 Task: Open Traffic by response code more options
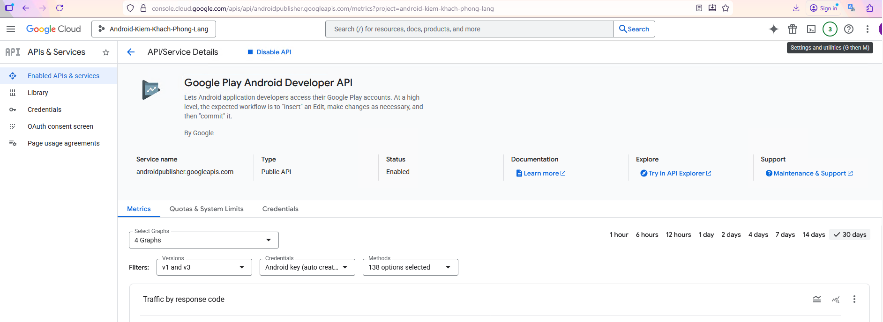point(854,300)
